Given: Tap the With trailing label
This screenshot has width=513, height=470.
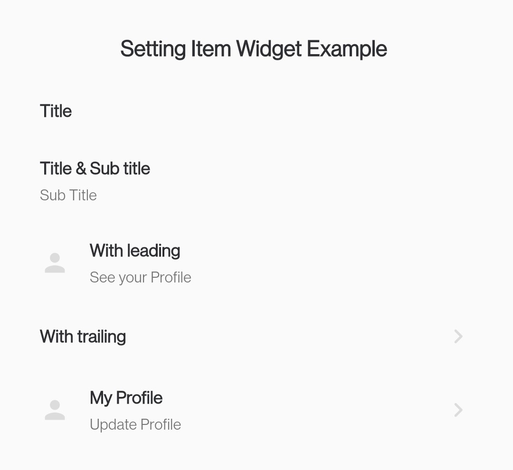Looking at the screenshot, I should [x=83, y=337].
